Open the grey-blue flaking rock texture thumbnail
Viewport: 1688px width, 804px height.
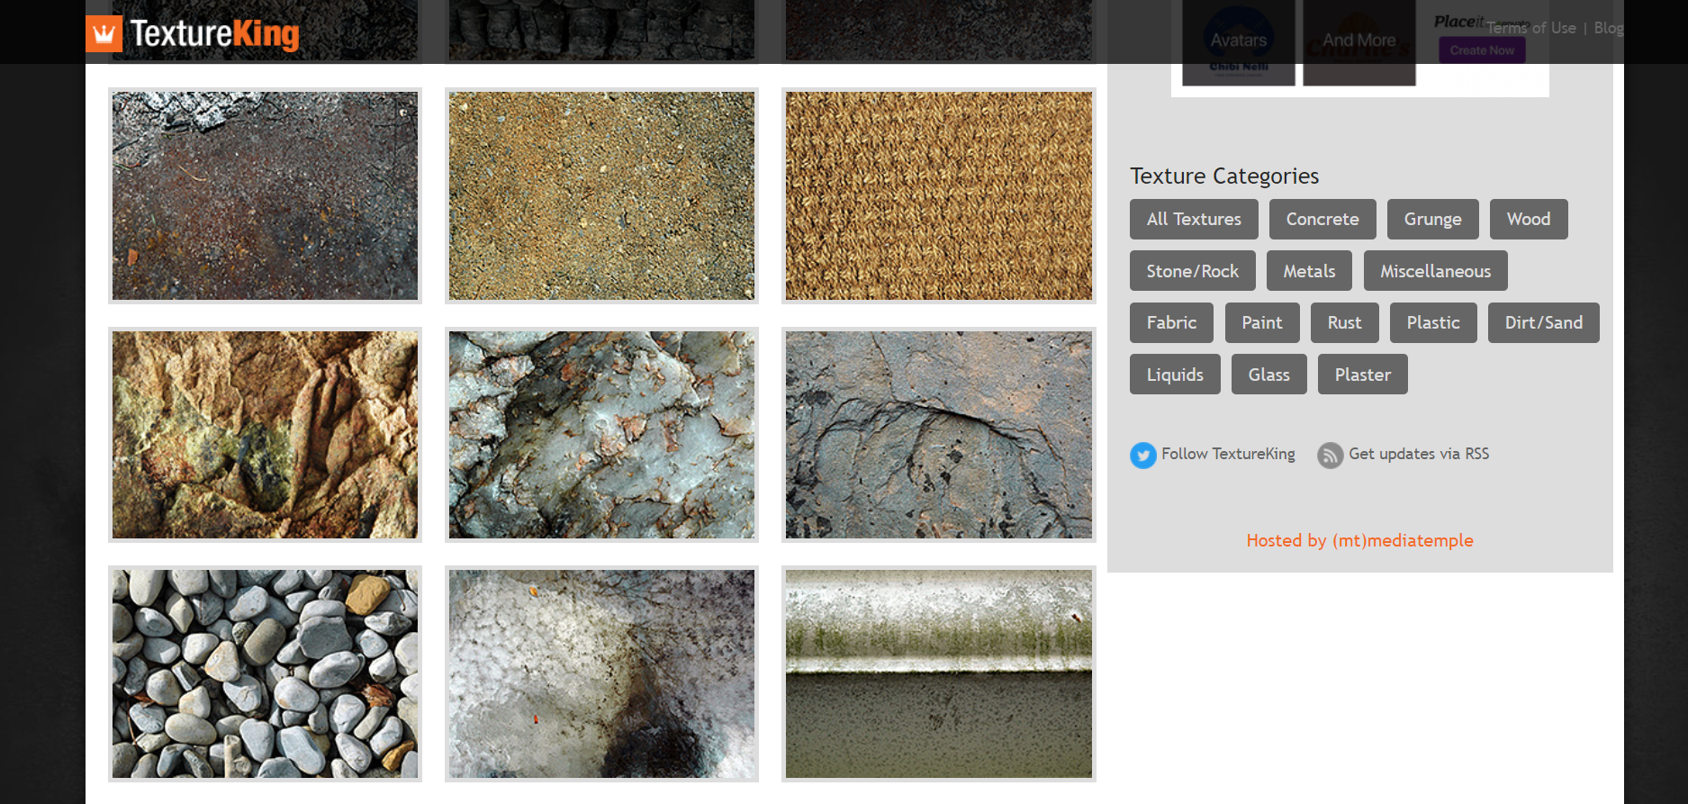pos(601,435)
